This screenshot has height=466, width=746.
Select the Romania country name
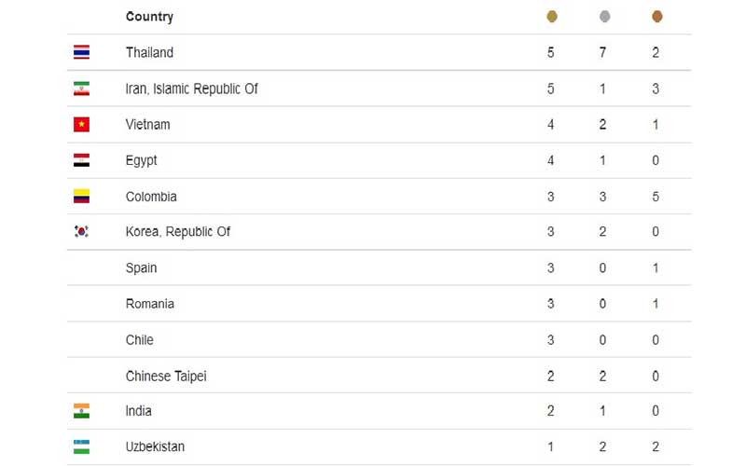[149, 304]
